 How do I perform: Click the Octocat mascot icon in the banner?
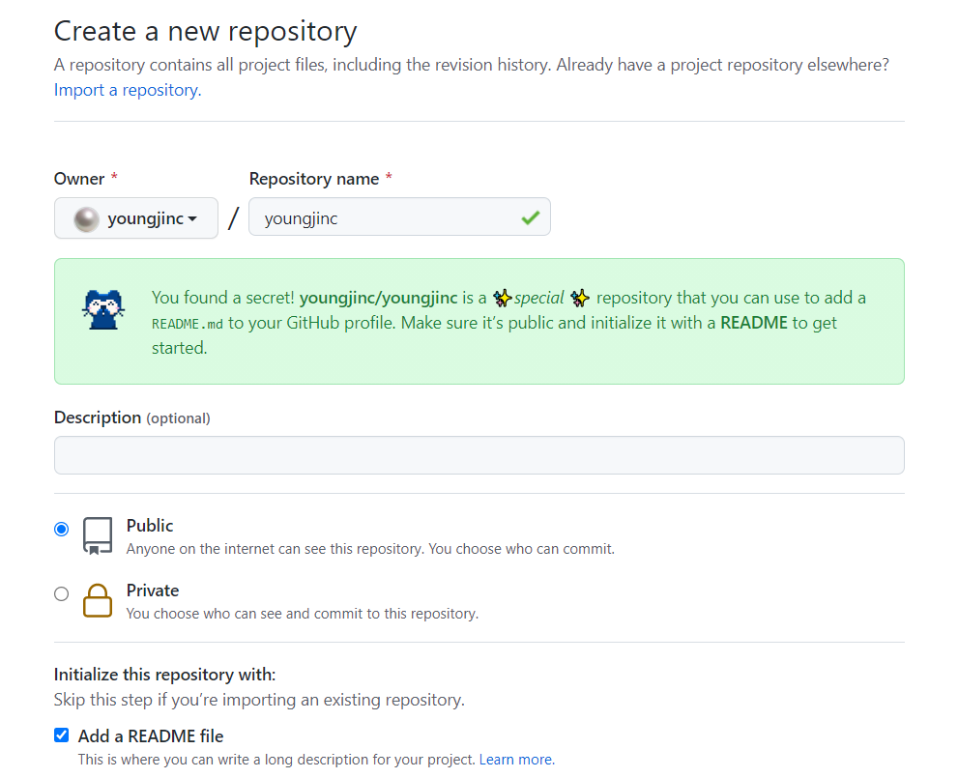[x=103, y=309]
